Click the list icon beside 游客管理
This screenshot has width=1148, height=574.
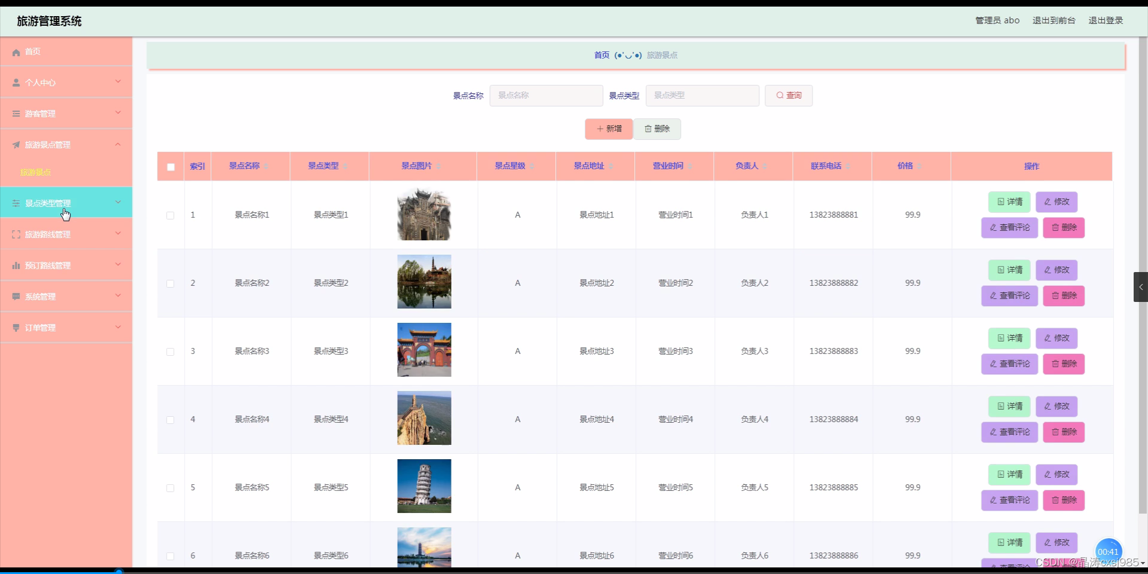tap(15, 114)
